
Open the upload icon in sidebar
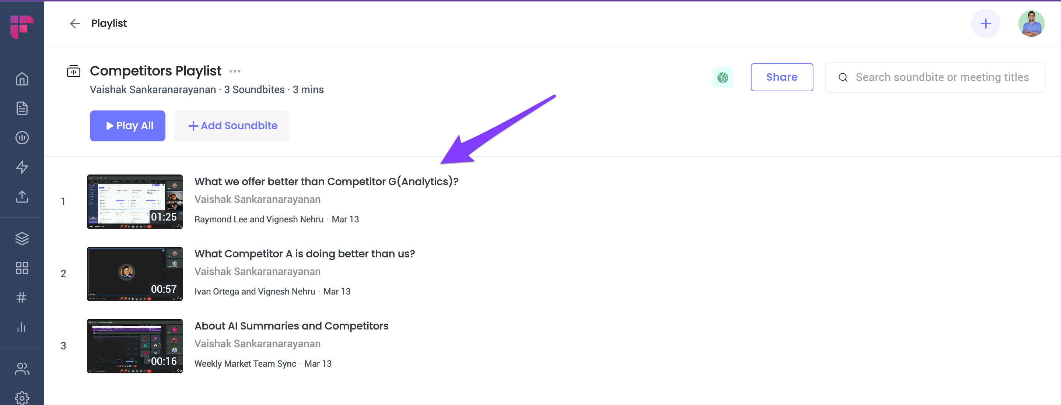click(22, 197)
